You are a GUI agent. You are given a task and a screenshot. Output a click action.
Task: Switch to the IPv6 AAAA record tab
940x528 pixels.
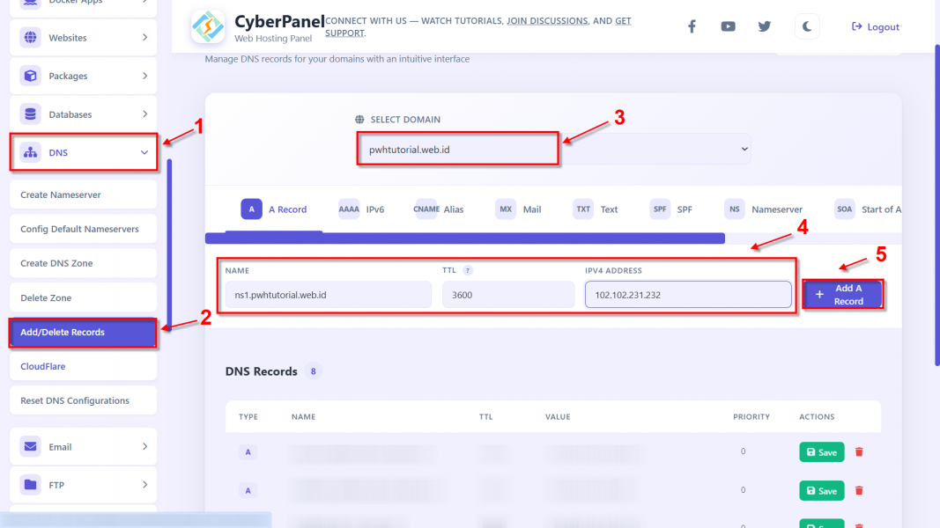(361, 209)
